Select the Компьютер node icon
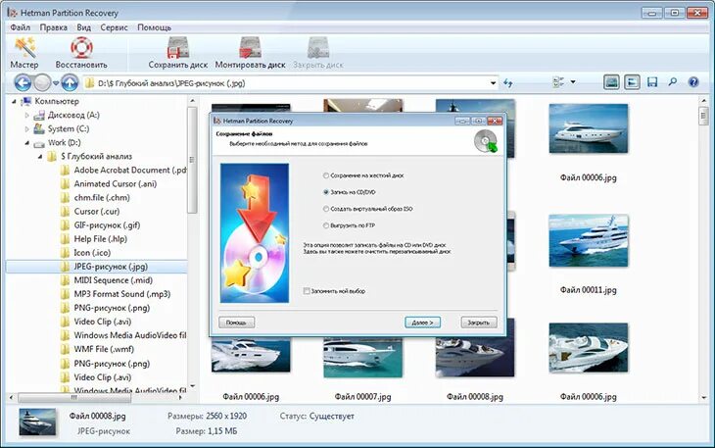 (26, 101)
